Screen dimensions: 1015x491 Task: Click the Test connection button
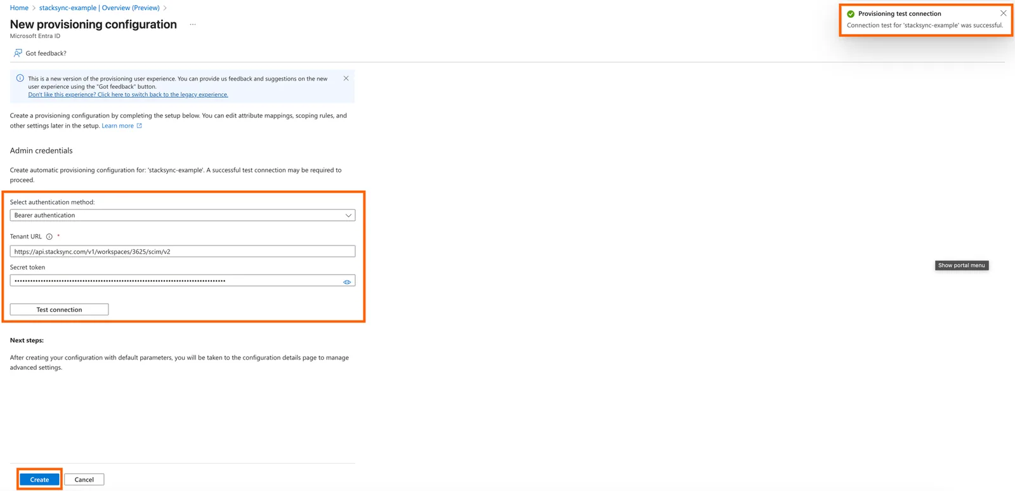[x=59, y=310]
